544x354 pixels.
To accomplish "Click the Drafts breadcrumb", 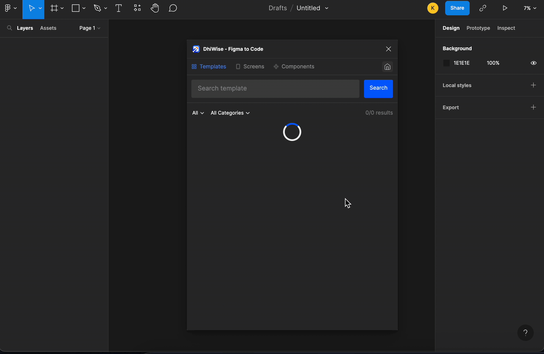I will pos(278,8).
